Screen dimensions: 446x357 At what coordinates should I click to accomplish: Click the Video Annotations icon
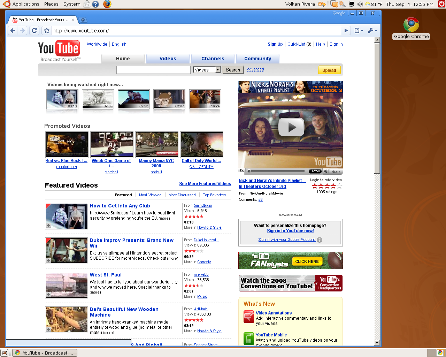(248, 317)
